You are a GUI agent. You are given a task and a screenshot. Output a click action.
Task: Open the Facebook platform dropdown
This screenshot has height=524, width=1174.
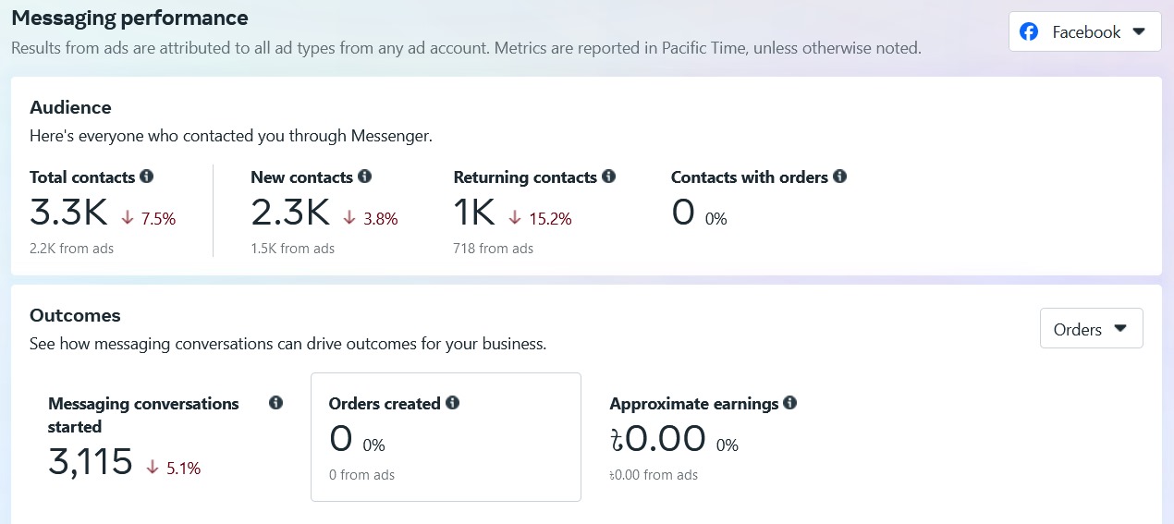point(1084,32)
